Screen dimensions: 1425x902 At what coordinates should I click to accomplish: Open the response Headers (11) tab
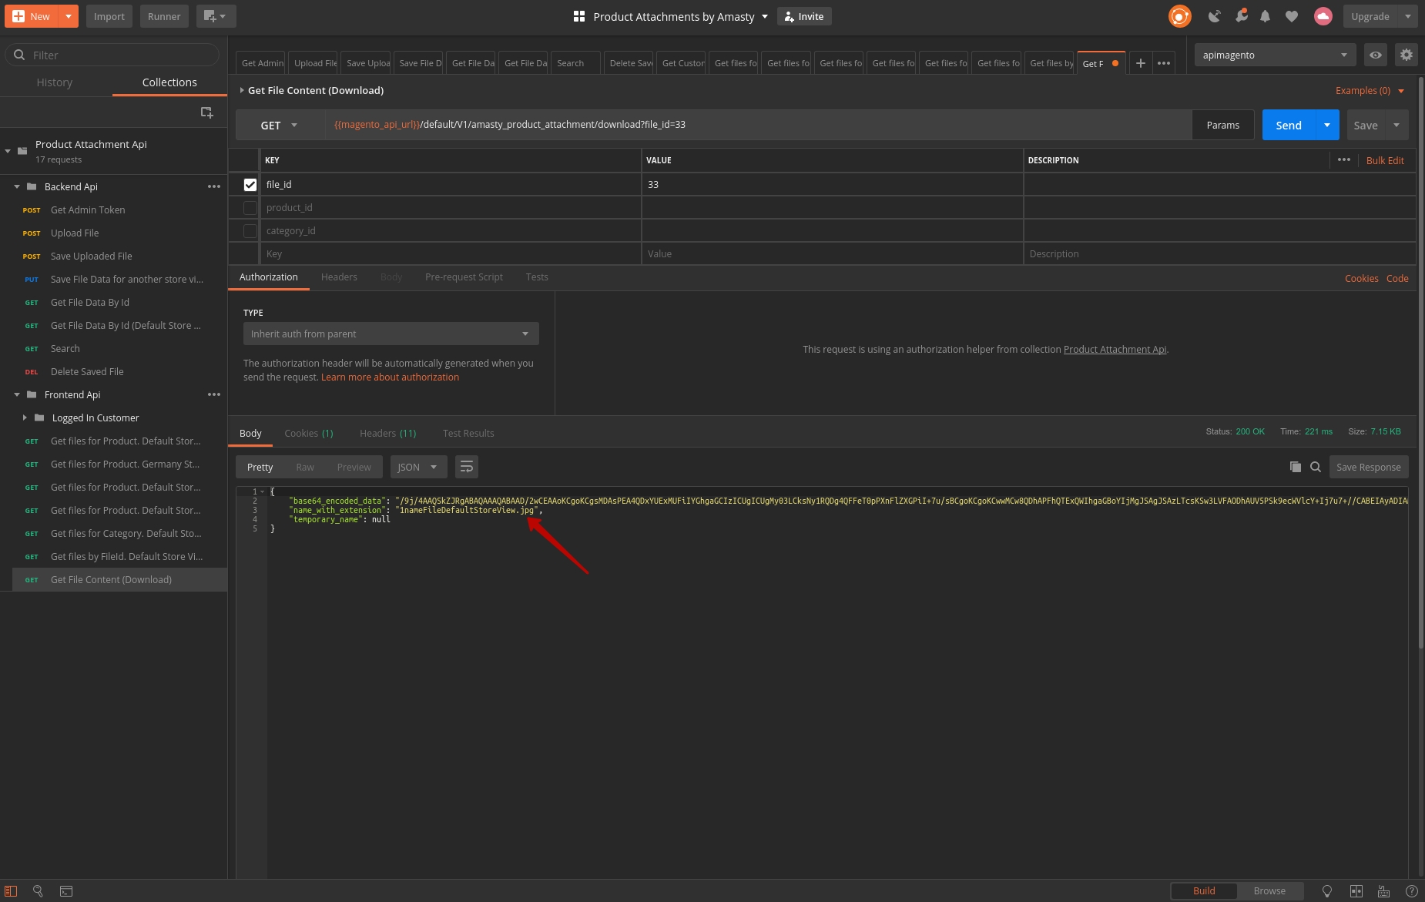(x=387, y=434)
